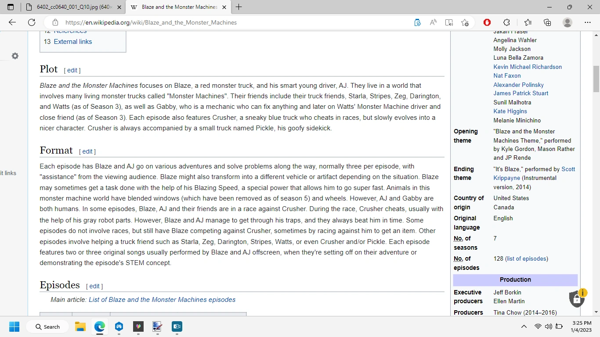Open List of Blaze and the Monster Machines episodes
This screenshot has height=337, width=600.
click(x=162, y=299)
